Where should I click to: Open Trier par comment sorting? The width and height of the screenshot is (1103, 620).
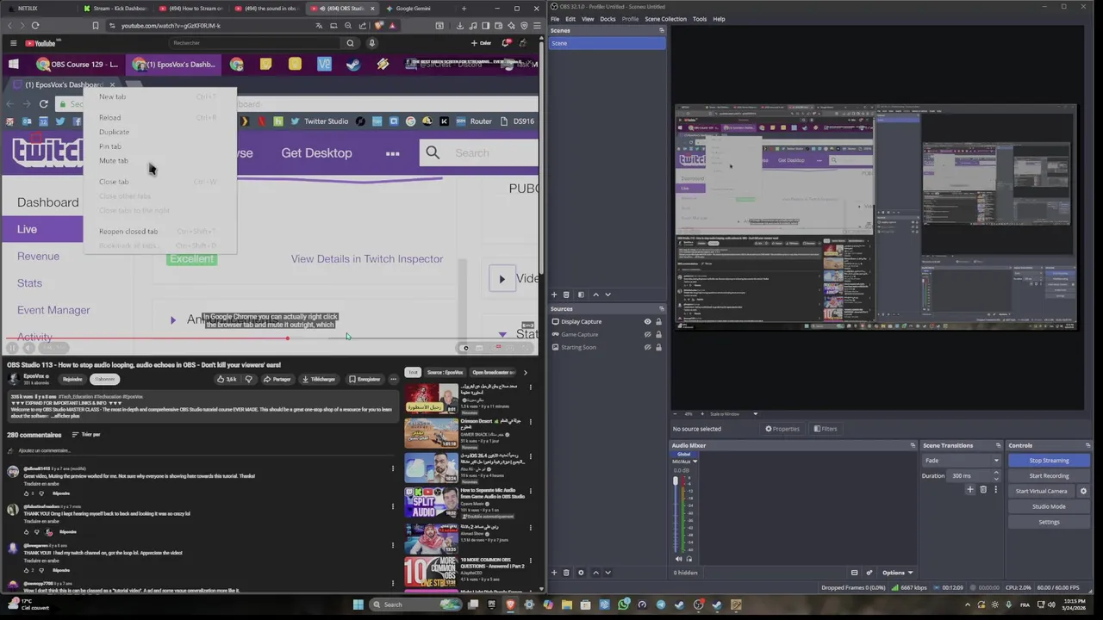pyautogui.click(x=86, y=435)
